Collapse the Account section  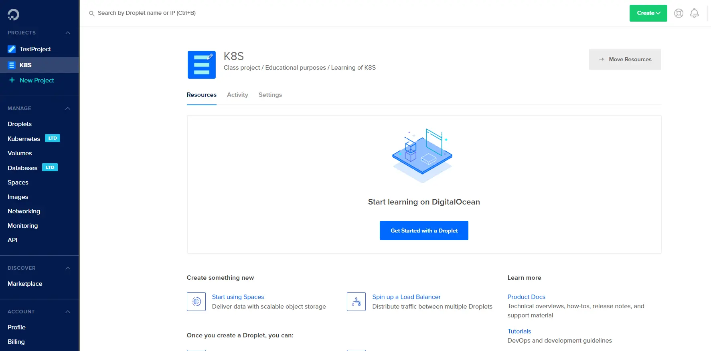[68, 312]
